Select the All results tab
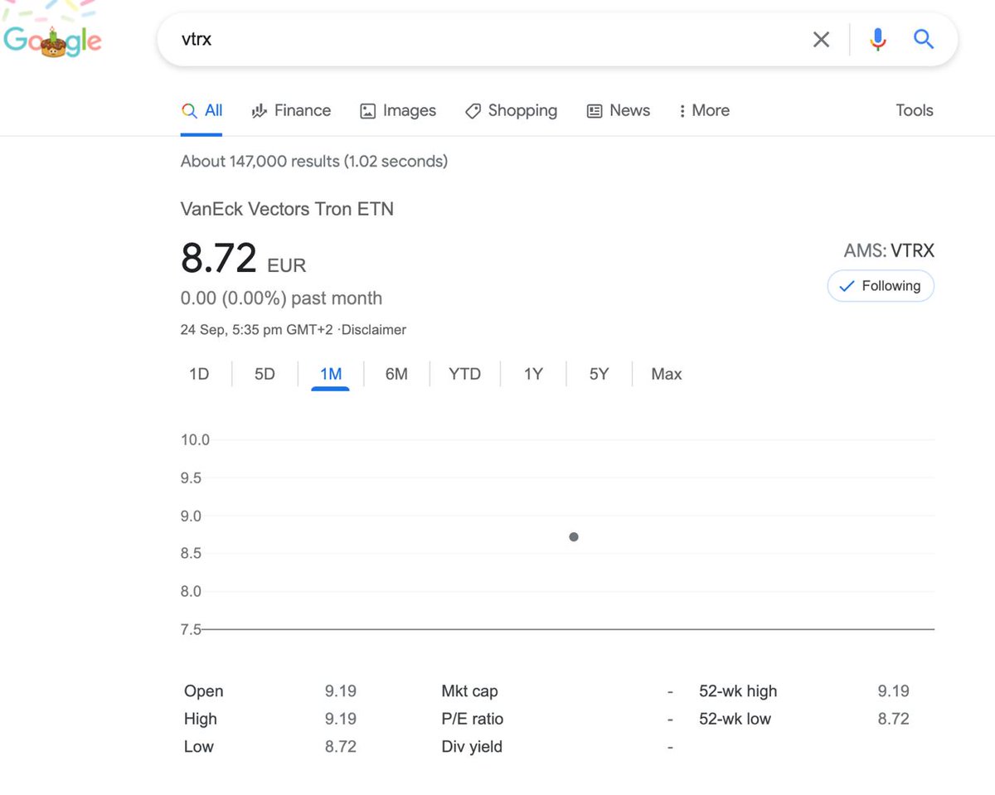This screenshot has height=795, width=995. (x=202, y=110)
